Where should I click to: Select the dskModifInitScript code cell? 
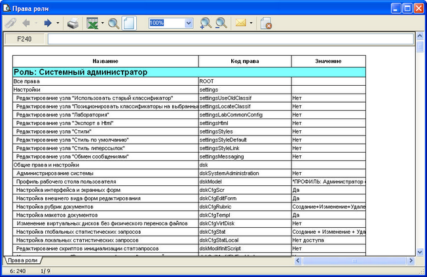coord(245,249)
